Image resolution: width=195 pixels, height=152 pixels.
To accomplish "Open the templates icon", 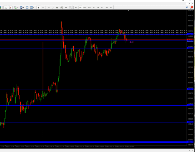I will coord(31,7).
